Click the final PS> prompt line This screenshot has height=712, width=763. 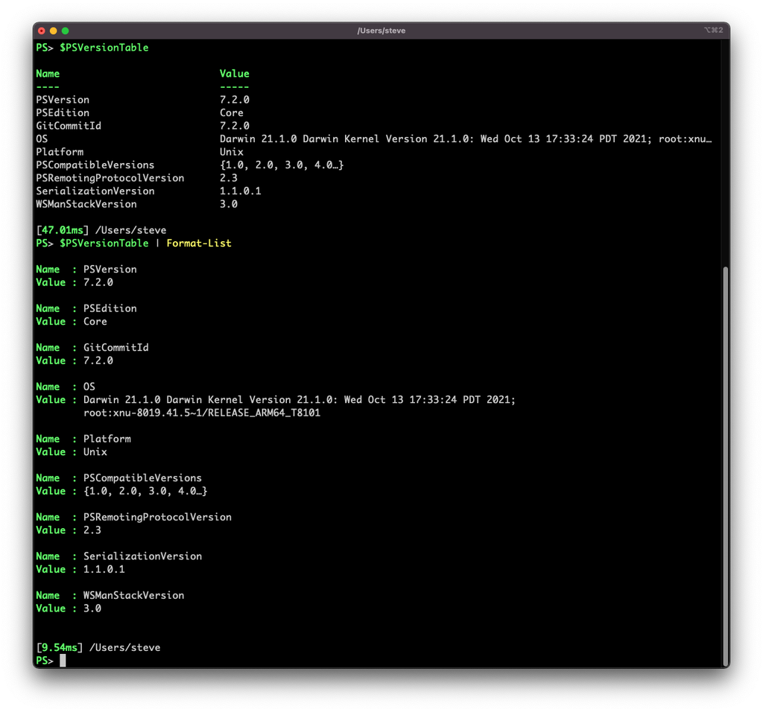click(x=45, y=661)
